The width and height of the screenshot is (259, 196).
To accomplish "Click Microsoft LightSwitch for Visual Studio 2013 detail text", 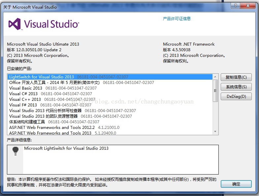I will coord(66,148).
